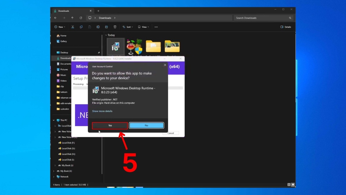Open the Show more details link
Image resolution: width=346 pixels, height=195 pixels.
102,111
